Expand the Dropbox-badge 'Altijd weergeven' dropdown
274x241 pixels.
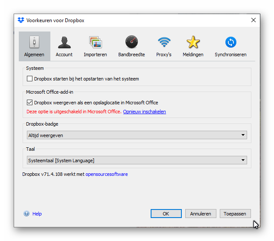[x=137, y=135]
